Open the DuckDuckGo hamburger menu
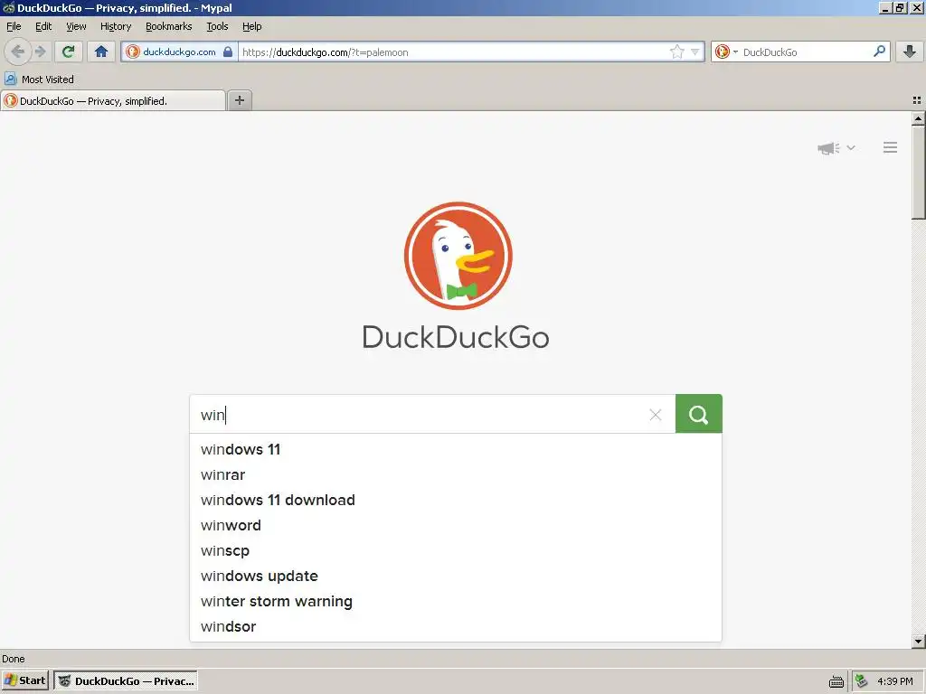The image size is (926, 694). coord(890,147)
